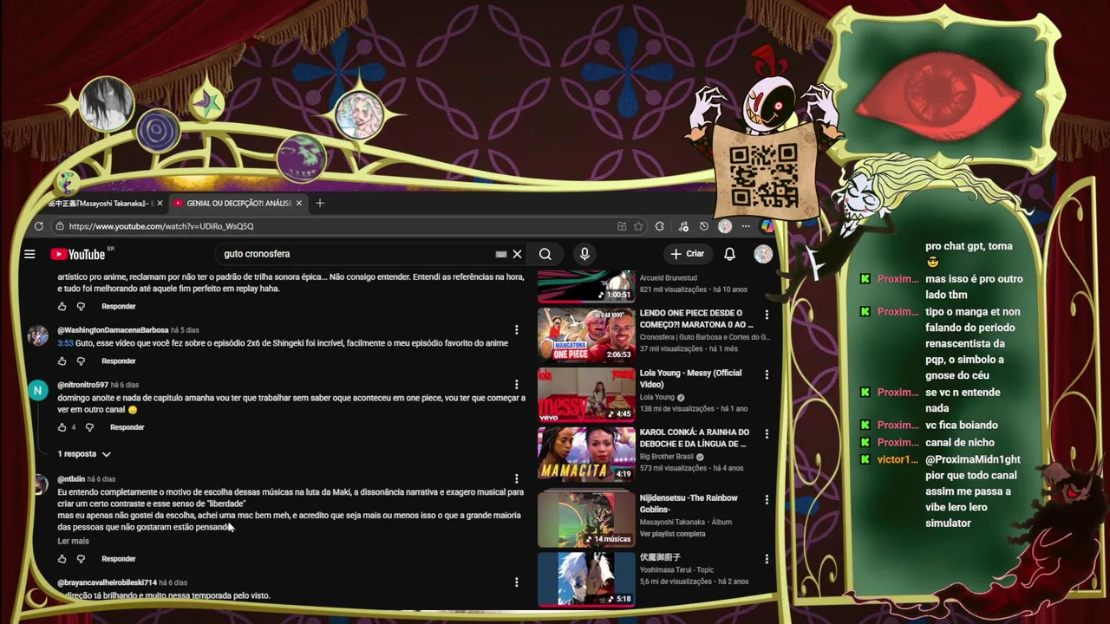Open options for nitronitro597's comment
This screenshot has width=1110, height=624.
[516, 385]
